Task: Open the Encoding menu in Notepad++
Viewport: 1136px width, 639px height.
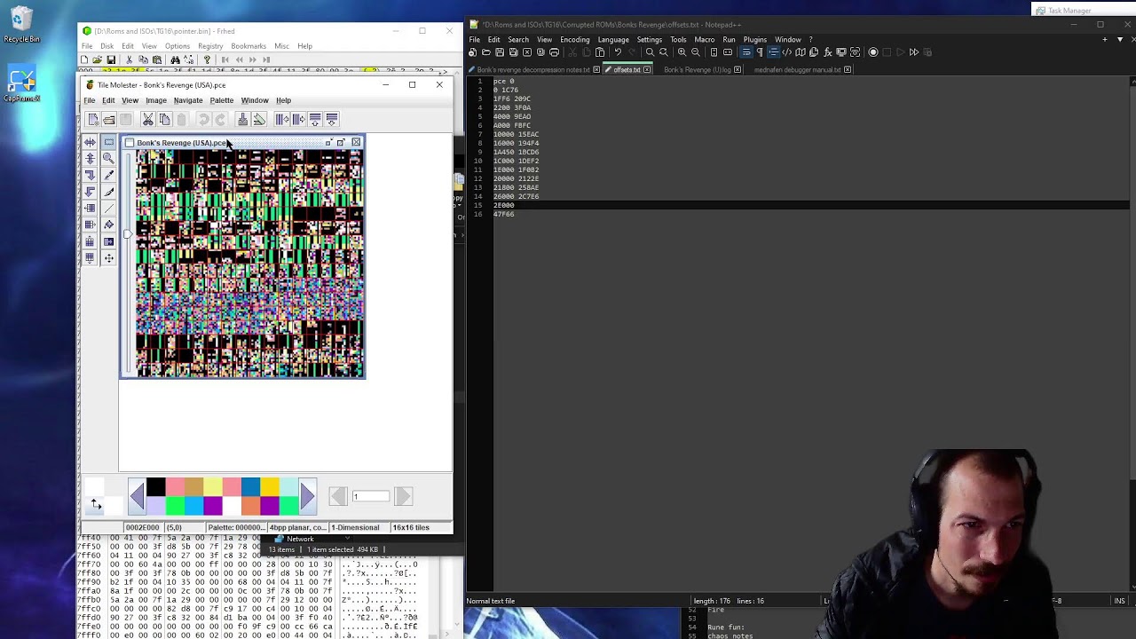Action: click(x=575, y=39)
